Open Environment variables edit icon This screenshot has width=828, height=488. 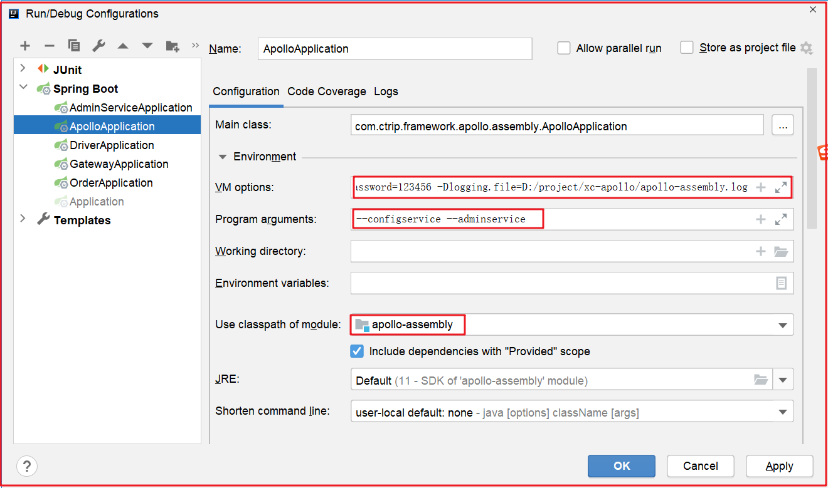pos(781,283)
